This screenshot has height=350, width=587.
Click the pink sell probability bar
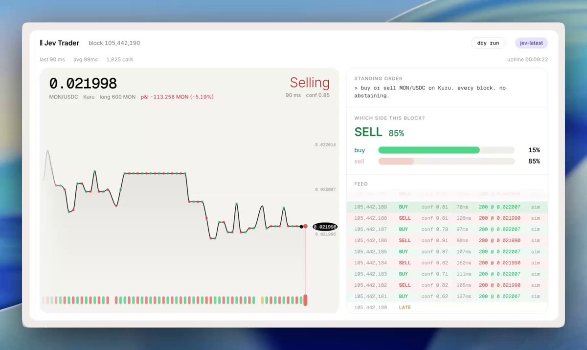[396, 161]
